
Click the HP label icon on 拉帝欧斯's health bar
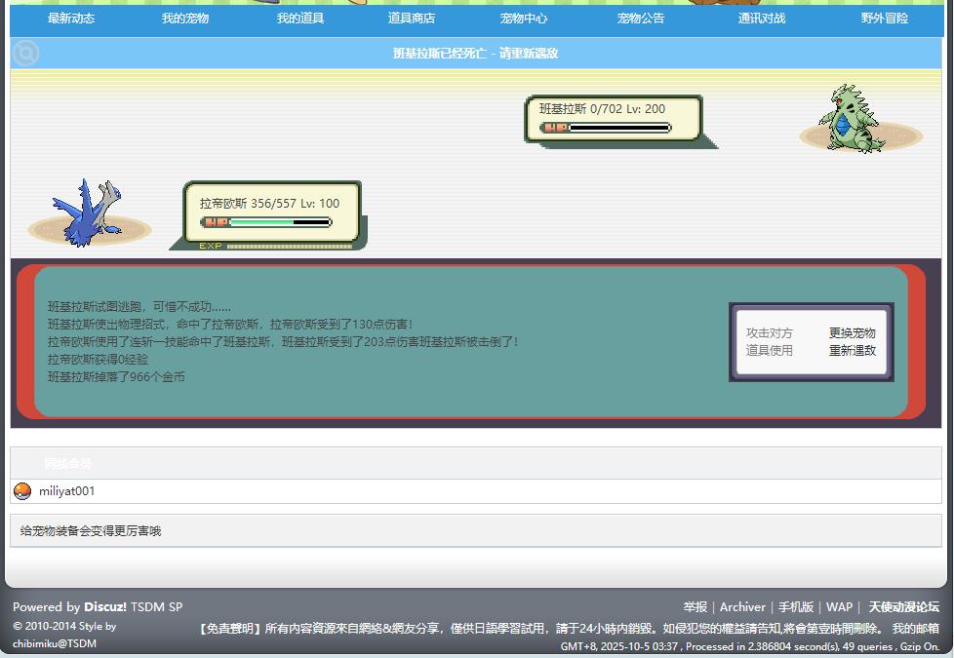216,222
